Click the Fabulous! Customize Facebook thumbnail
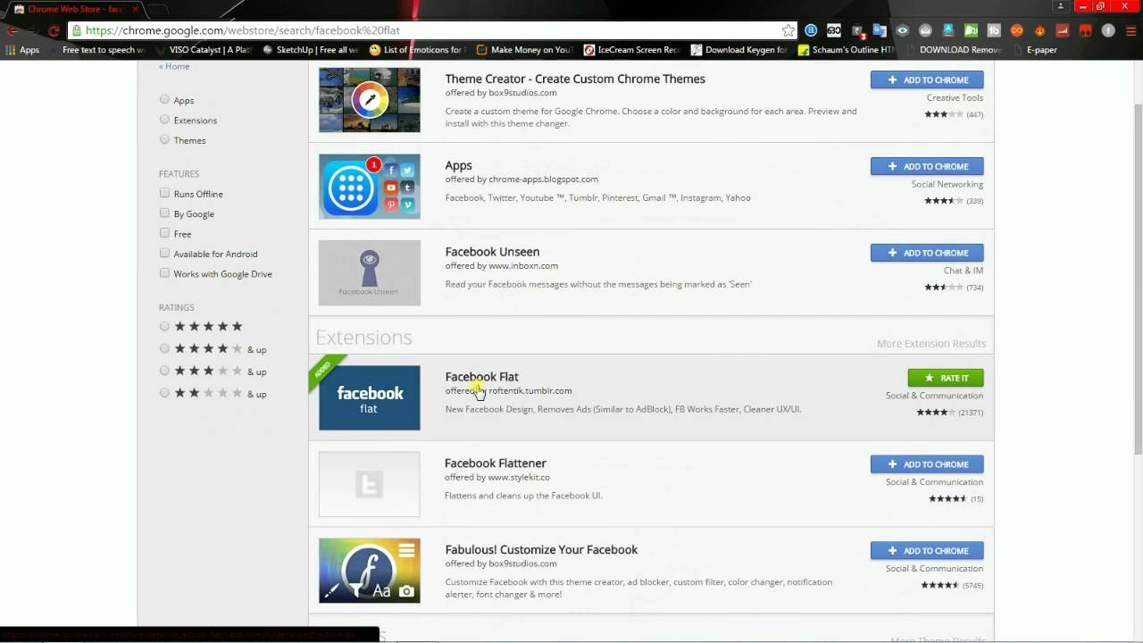The width and height of the screenshot is (1143, 643). 370,571
